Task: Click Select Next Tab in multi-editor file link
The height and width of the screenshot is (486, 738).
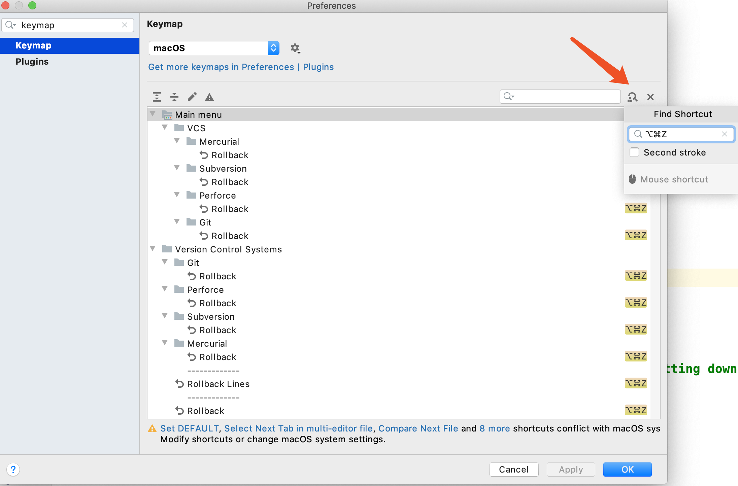Action: point(298,428)
